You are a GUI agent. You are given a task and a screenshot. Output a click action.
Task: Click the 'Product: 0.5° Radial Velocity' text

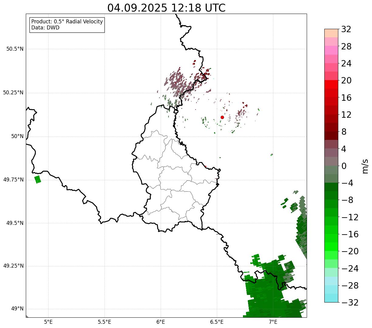click(67, 22)
